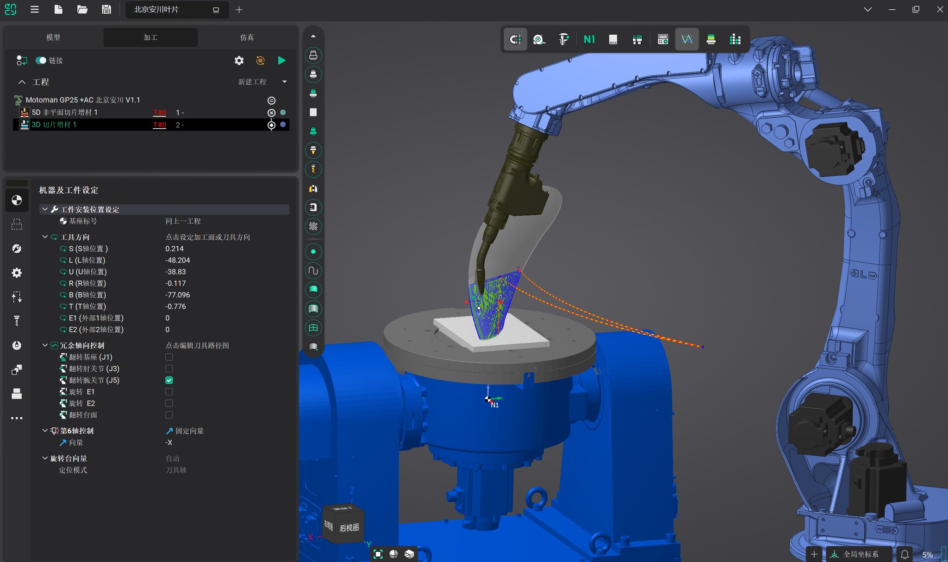Click the gripper tool icon in viewport toolbar
948x562 pixels.
pos(637,39)
